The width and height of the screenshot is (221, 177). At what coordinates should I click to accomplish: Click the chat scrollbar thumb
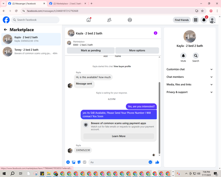(159, 118)
